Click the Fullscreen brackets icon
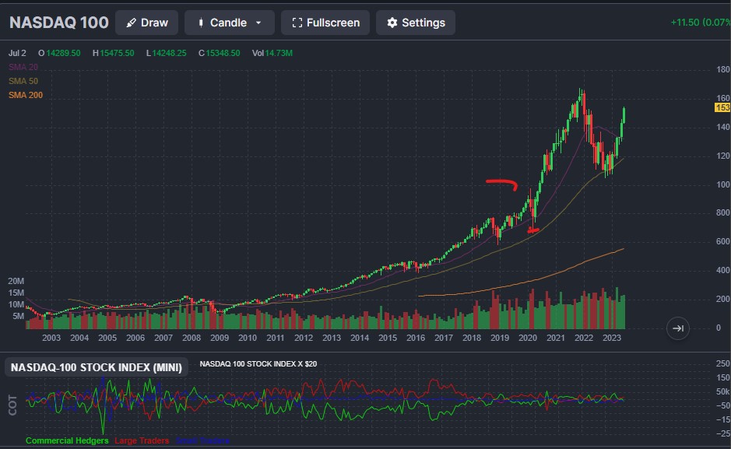The width and height of the screenshot is (731, 449). (297, 23)
